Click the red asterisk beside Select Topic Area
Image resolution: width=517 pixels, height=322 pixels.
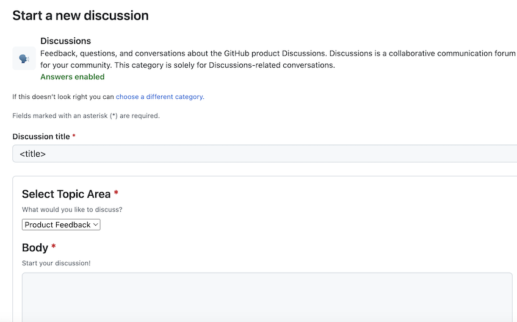pos(116,194)
